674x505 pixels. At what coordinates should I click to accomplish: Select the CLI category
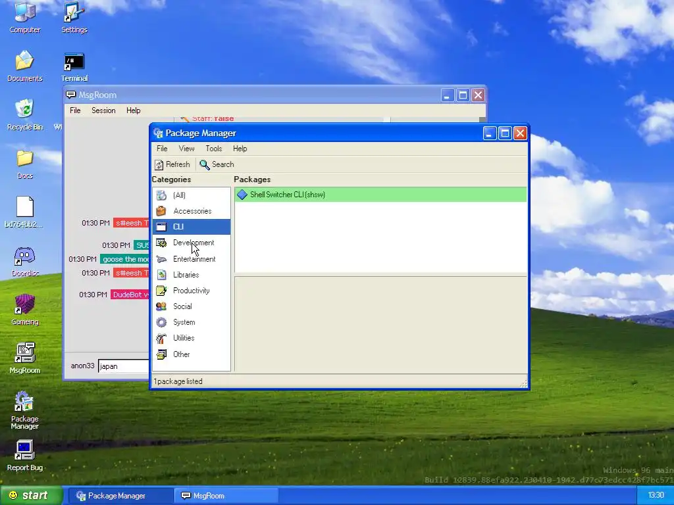coord(192,227)
